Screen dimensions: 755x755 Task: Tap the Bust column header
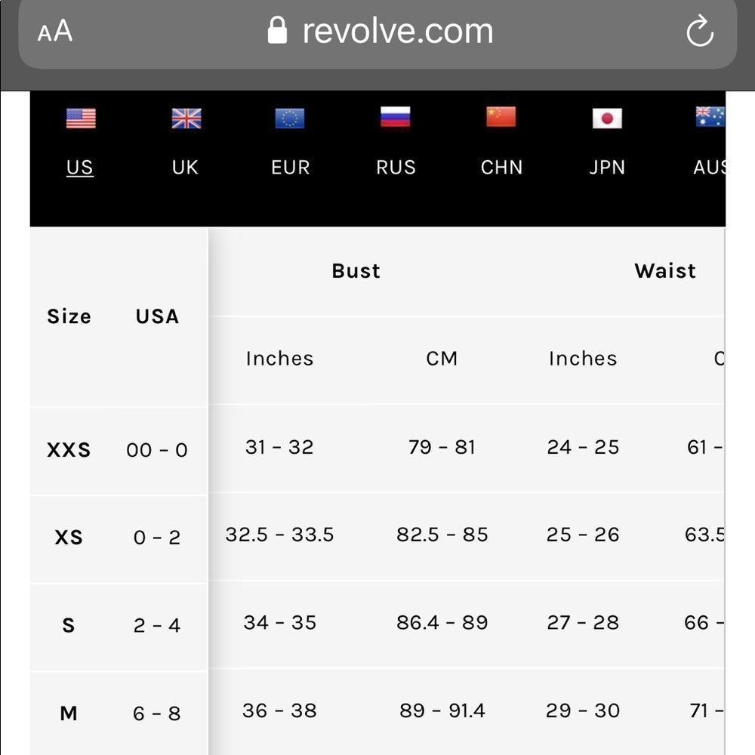coord(356,270)
